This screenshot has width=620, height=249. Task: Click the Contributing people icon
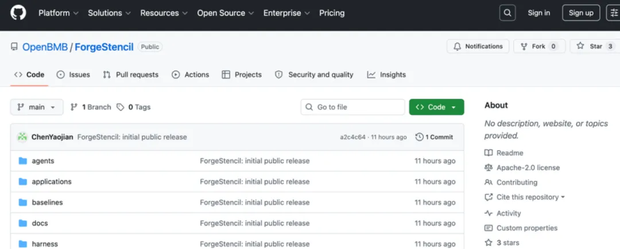[x=489, y=182]
